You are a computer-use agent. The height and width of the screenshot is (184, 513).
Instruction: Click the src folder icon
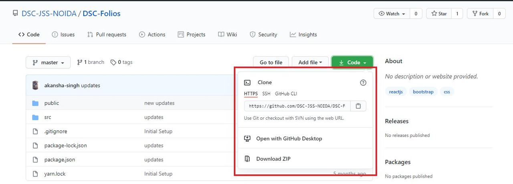pyautogui.click(x=35, y=117)
